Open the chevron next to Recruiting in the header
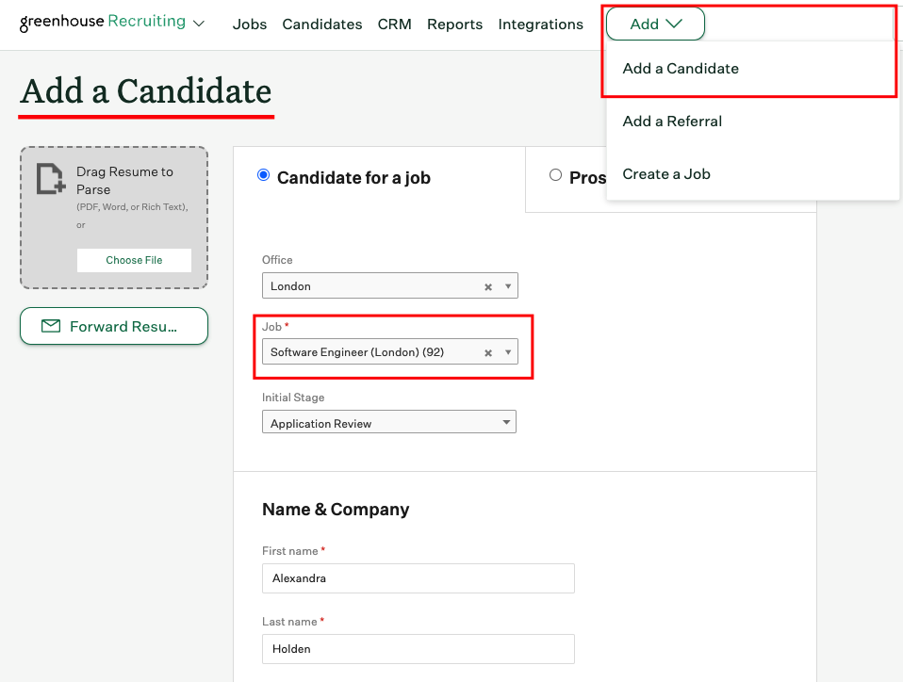903x682 pixels. point(198,24)
